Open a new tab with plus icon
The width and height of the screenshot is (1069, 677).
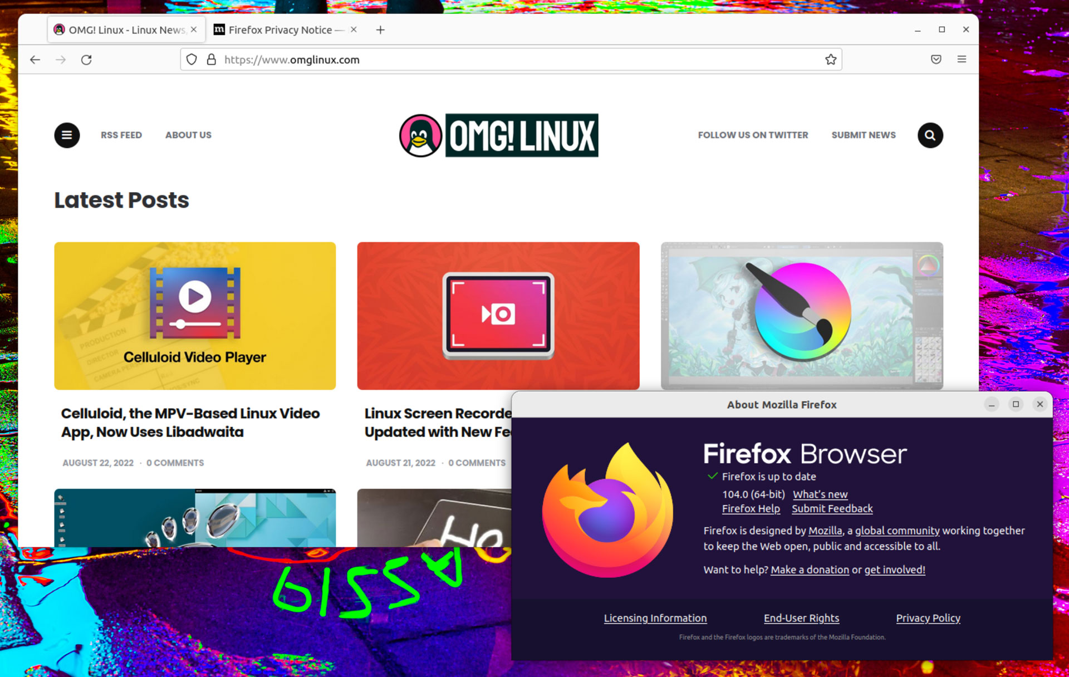380,30
